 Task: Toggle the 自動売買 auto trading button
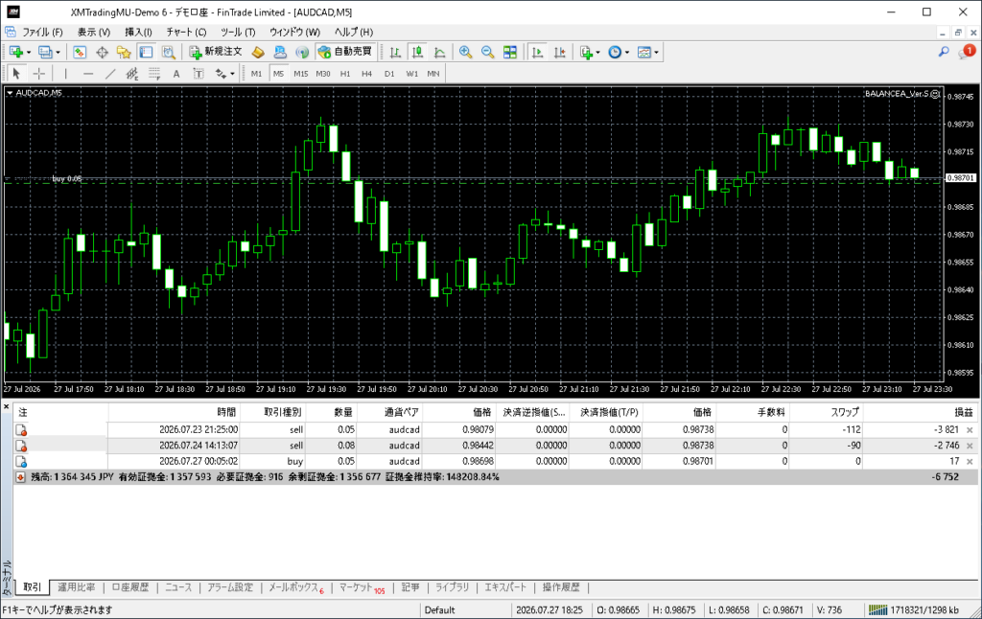pyautogui.click(x=345, y=52)
